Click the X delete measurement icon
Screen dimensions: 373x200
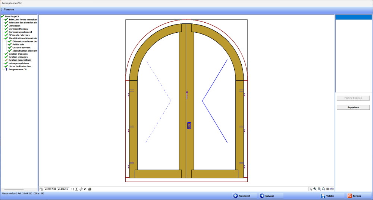[x=85, y=189]
